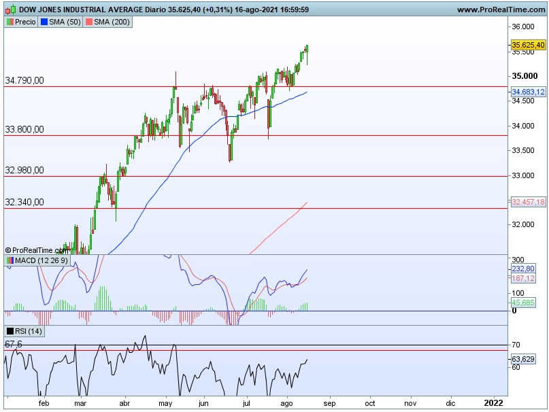Open the MACD (12 26 9) indicator label
The height and width of the screenshot is (412, 549).
point(41,261)
